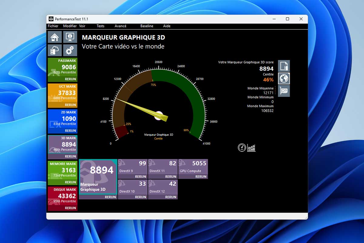
Task: Click the Home icon in sidebar
Action: (x=55, y=37)
